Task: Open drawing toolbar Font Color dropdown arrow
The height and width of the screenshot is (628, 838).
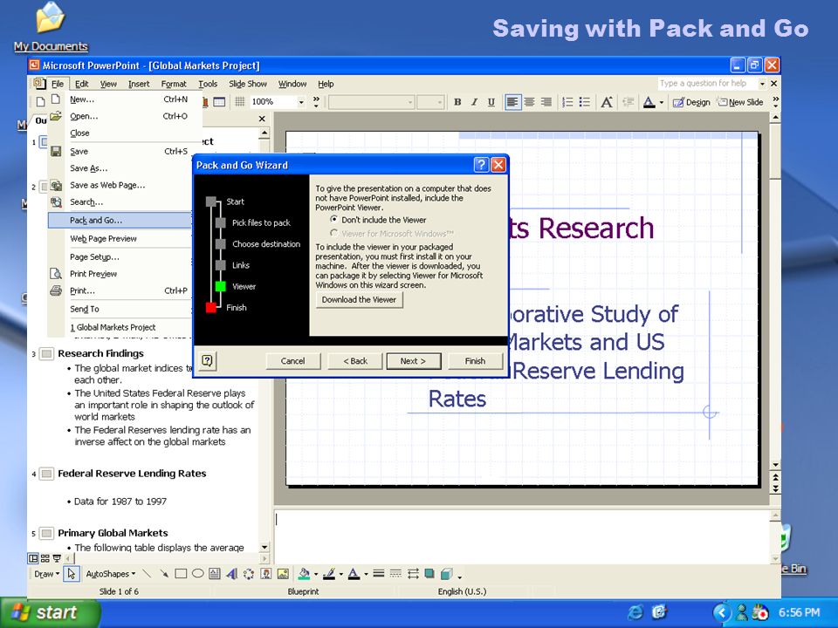Action: coord(366,575)
